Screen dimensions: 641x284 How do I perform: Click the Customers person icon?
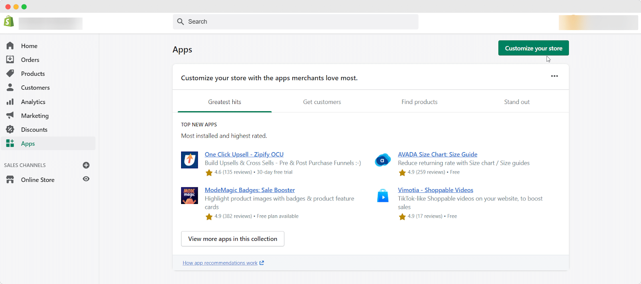pos(10,87)
